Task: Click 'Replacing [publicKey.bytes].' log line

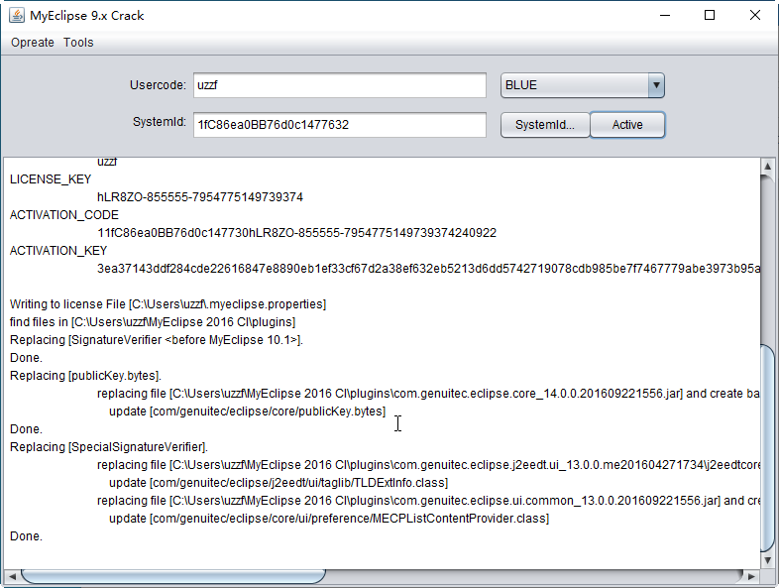Action: 85,376
